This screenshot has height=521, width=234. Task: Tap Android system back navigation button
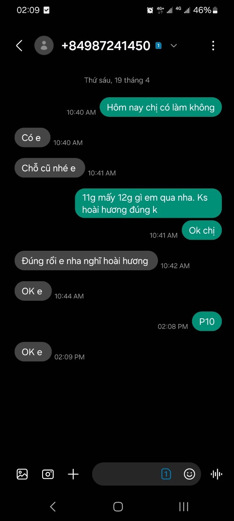coord(52,506)
